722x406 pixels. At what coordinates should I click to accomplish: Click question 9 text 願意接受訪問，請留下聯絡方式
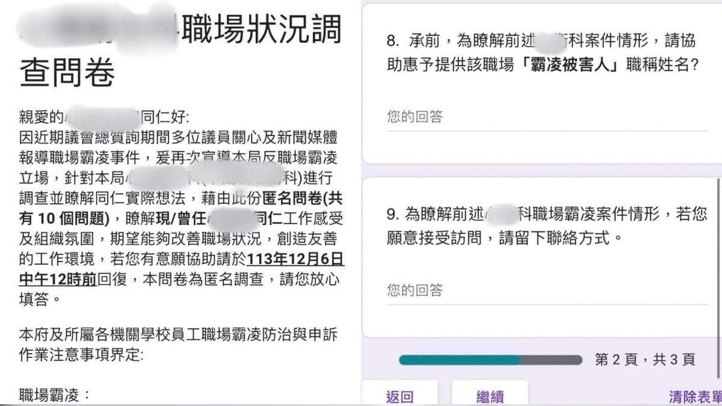coord(504,239)
